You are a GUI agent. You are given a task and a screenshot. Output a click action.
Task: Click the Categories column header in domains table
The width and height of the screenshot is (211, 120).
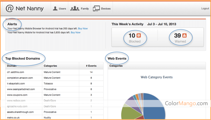(50, 66)
